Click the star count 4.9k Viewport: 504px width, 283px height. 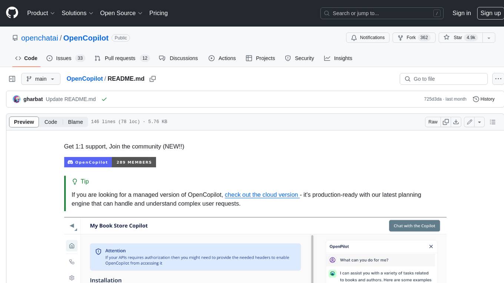click(x=471, y=38)
